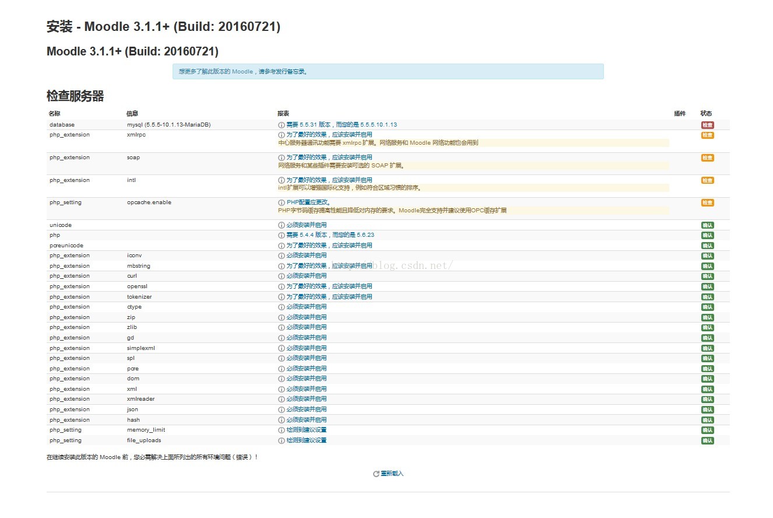This screenshot has width=773, height=518.
Task: Click the xmlreader cell text
Action: (141, 399)
